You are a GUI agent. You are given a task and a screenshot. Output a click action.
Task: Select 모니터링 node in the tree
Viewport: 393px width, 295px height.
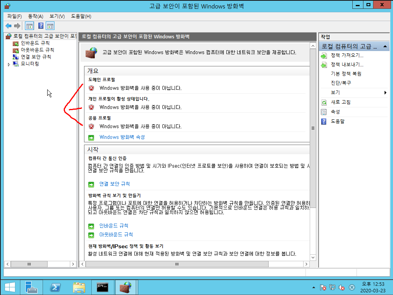pos(30,64)
